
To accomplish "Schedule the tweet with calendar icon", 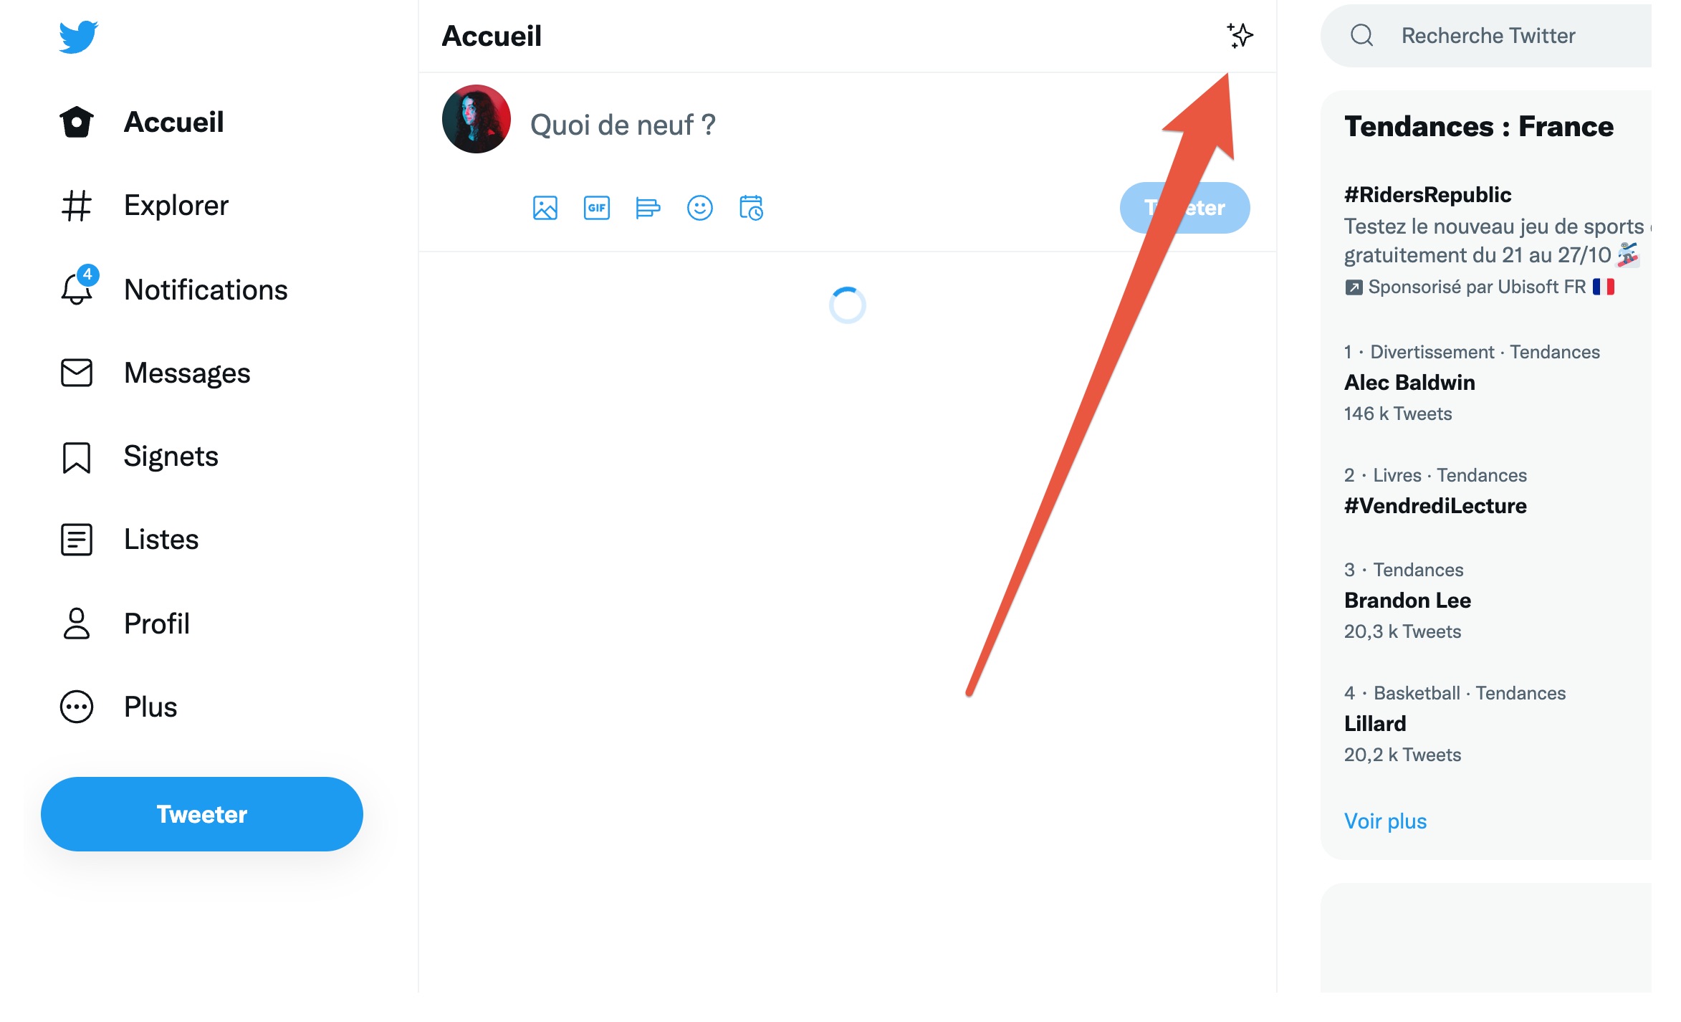I will coord(751,208).
